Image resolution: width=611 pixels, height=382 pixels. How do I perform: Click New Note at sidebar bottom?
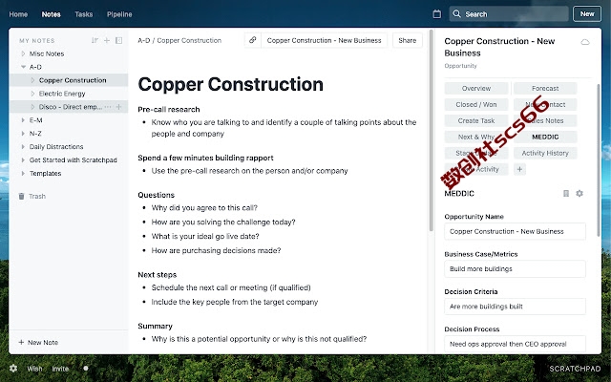[x=38, y=342]
